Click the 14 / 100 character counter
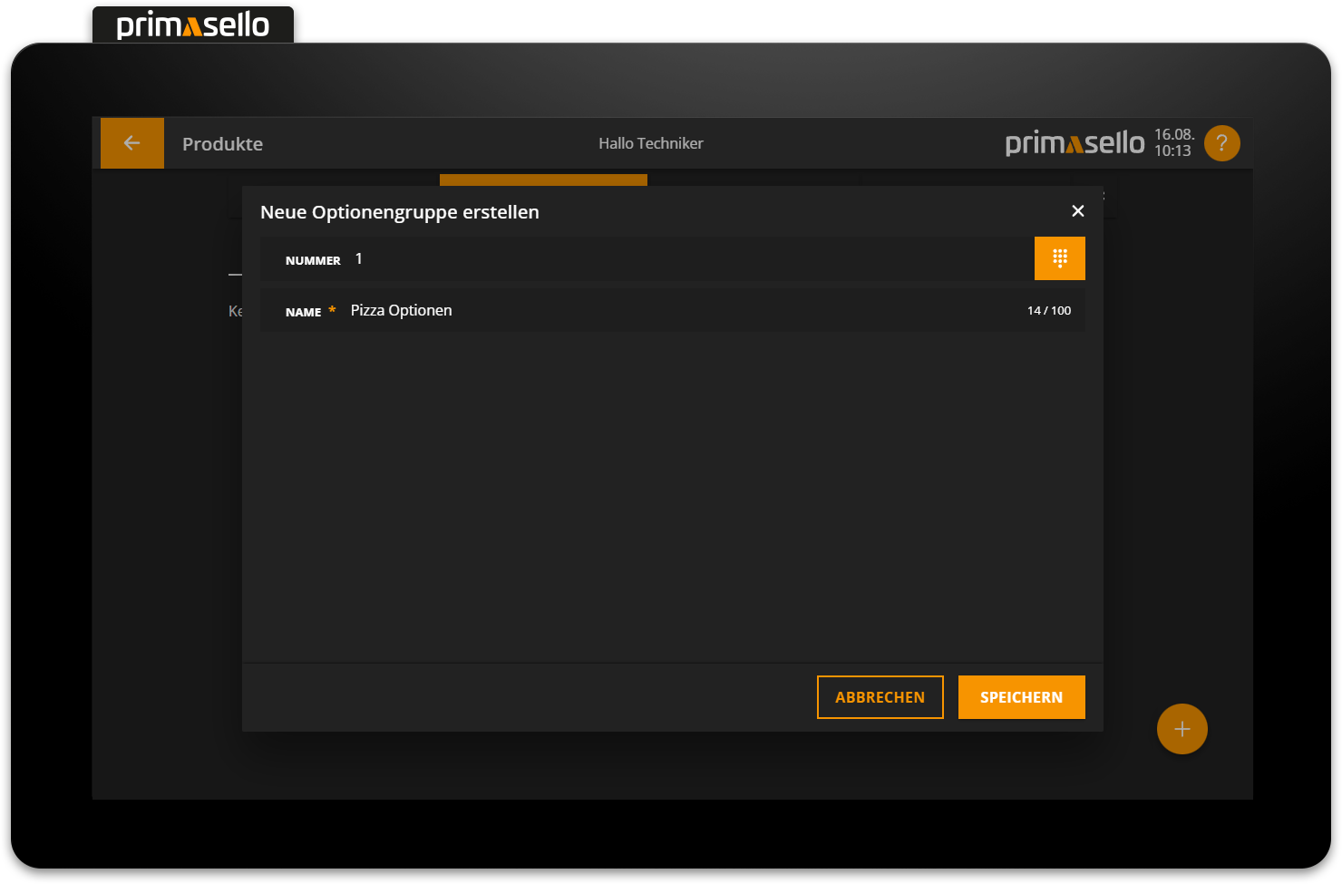The width and height of the screenshot is (1342, 884). pyautogui.click(x=1048, y=311)
